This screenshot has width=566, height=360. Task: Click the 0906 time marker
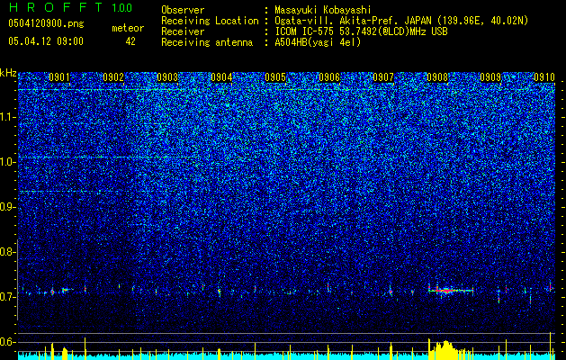(329, 77)
